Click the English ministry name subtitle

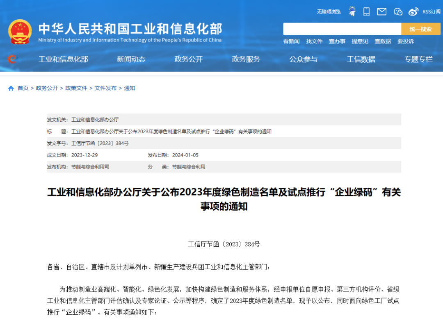[x=130, y=40]
